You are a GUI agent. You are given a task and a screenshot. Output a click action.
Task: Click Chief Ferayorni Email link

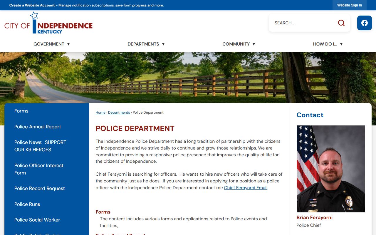tap(246, 188)
